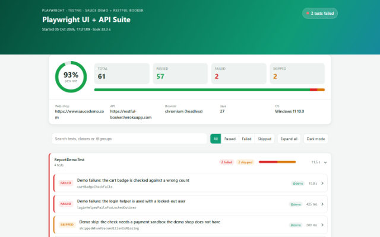Expand the cartBadgeCheckFails test row chevron

(x=322, y=183)
